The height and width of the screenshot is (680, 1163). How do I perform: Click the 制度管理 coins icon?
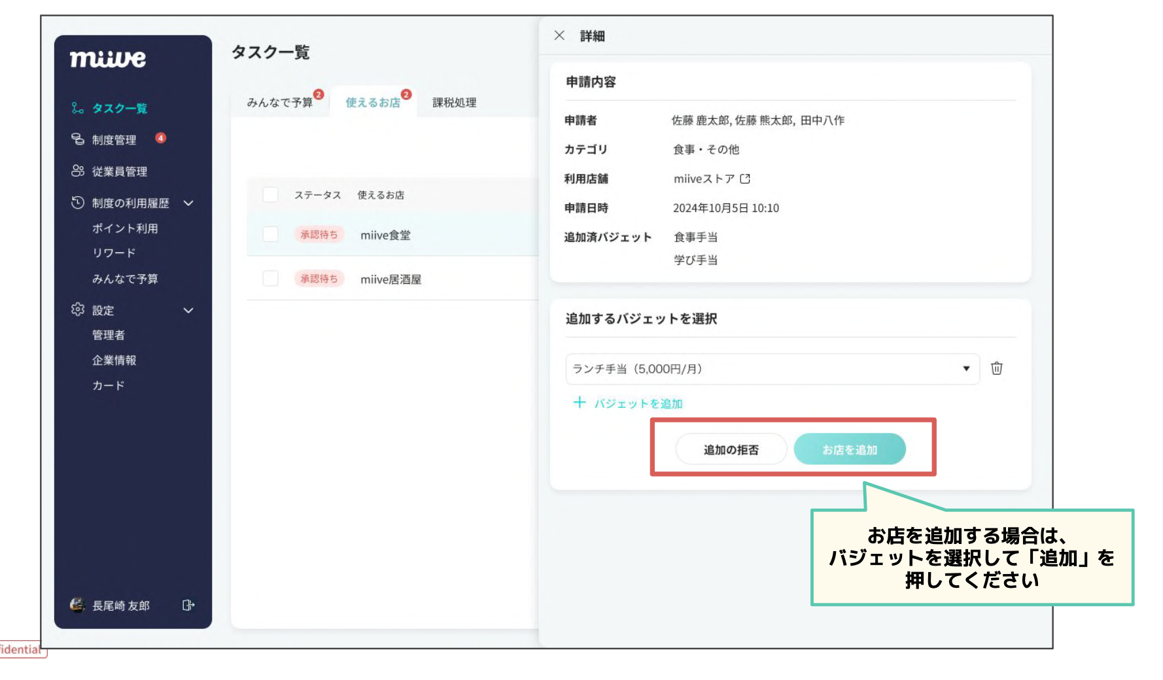pyautogui.click(x=78, y=139)
